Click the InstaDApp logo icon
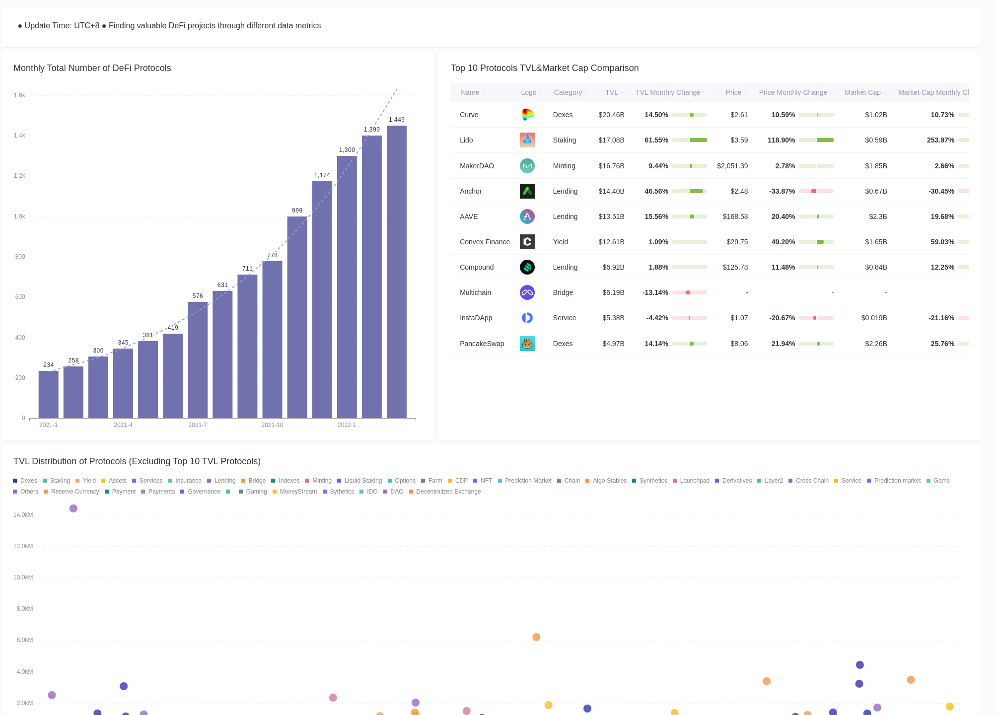Viewport: 997px width, 715px height. click(x=527, y=318)
